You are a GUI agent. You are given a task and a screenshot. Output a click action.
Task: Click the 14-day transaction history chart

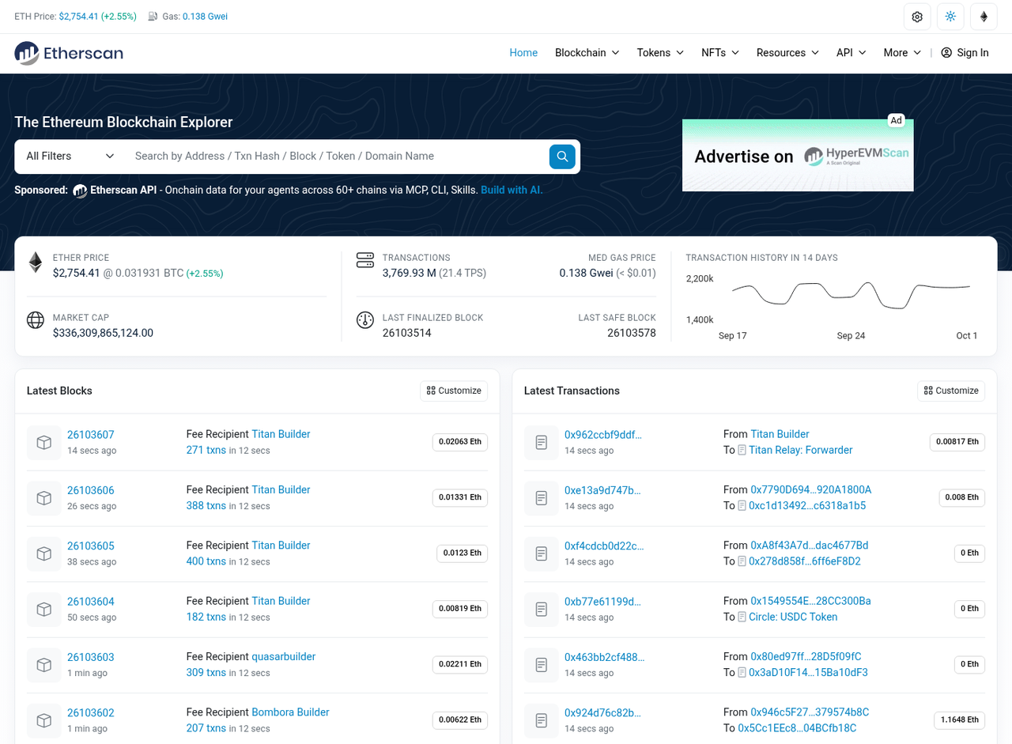[x=850, y=296]
